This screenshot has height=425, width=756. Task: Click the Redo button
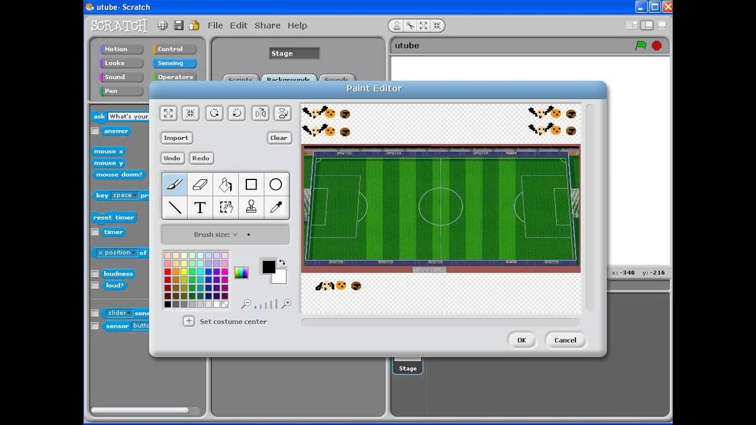(201, 158)
